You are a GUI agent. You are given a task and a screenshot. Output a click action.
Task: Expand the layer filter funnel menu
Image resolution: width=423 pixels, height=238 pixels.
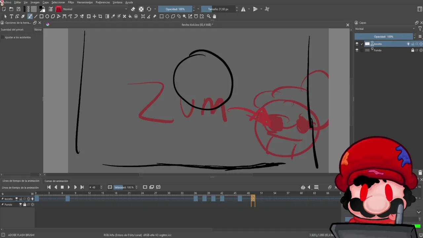(x=420, y=29)
